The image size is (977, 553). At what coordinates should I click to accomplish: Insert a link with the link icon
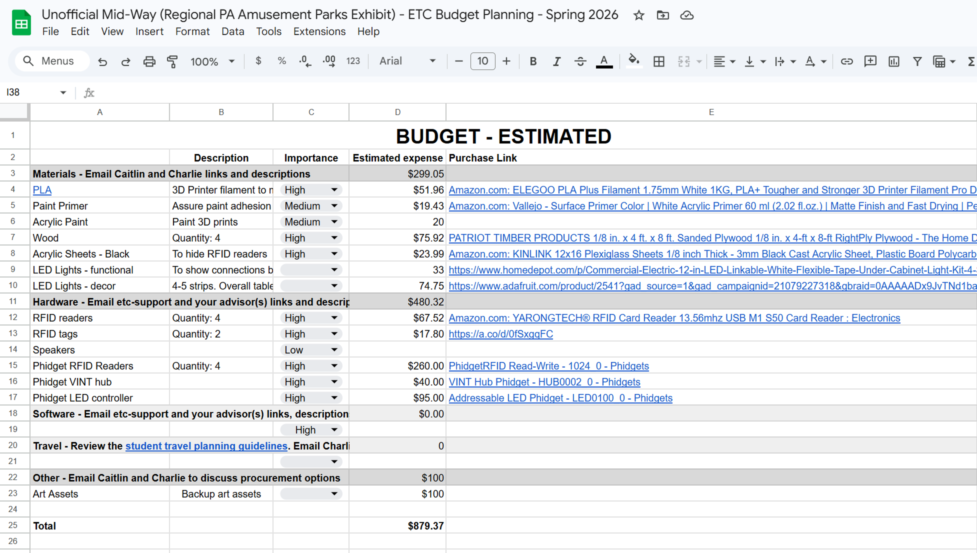click(846, 61)
